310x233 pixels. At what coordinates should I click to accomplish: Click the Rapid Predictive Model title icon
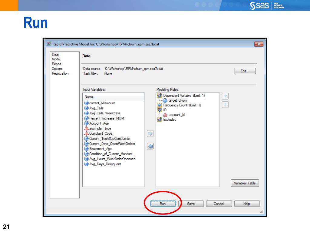click(x=49, y=44)
